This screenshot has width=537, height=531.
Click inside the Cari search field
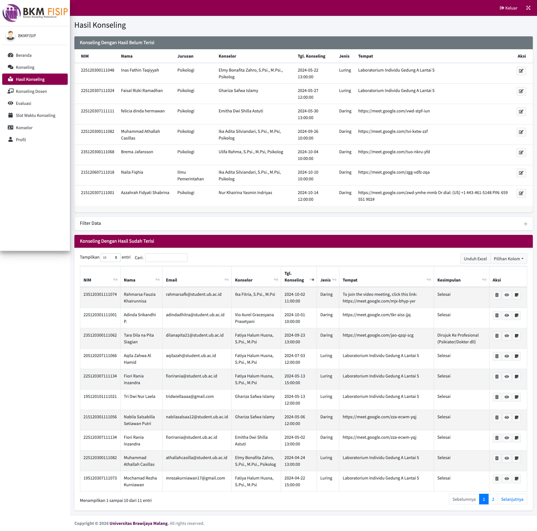coord(166,257)
